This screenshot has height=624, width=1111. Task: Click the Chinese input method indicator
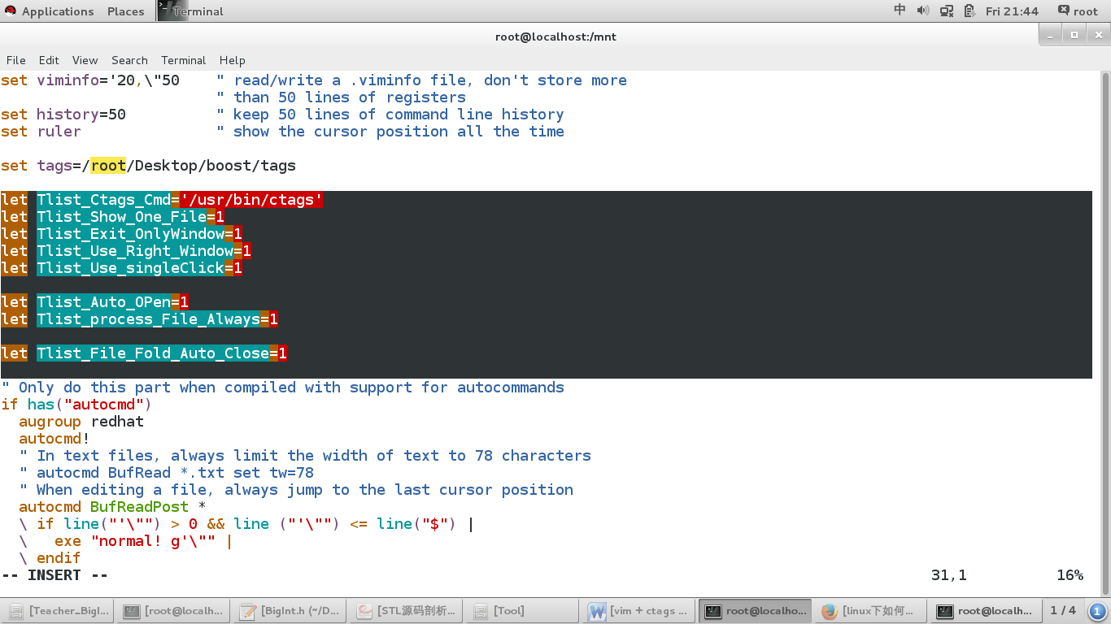click(900, 11)
